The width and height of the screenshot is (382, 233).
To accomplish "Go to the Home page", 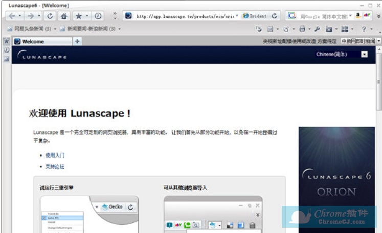I will pos(64,16).
